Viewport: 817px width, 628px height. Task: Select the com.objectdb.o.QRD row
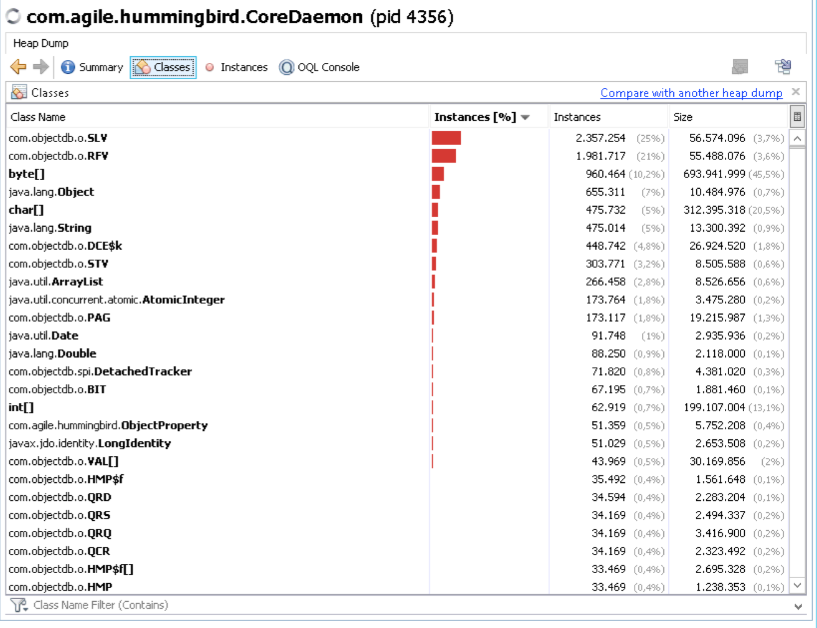pos(397,497)
